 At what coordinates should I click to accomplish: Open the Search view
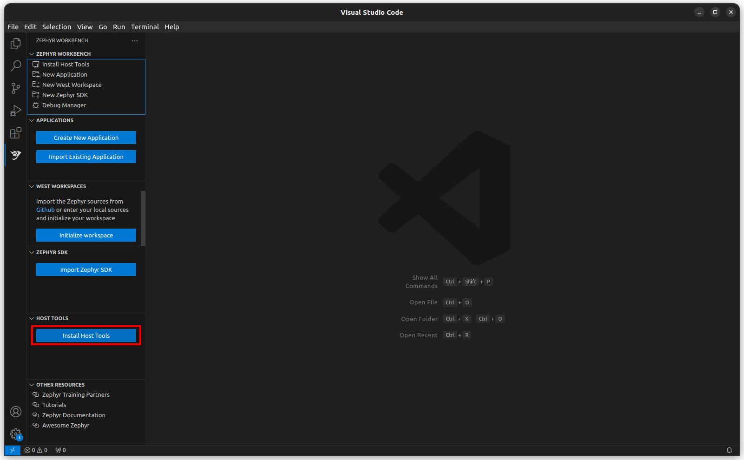click(15, 66)
